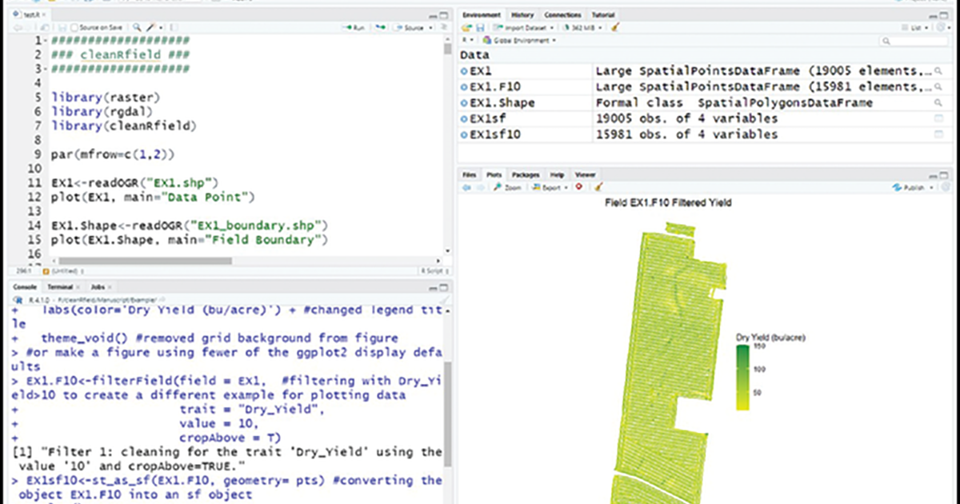Viewport: 960px width, 504px height.
Task: Collapse the code fold arrow on line 1
Action: coord(44,40)
